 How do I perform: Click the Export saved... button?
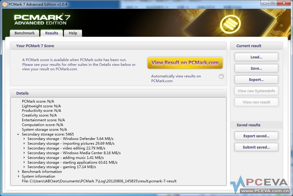tap(256, 136)
